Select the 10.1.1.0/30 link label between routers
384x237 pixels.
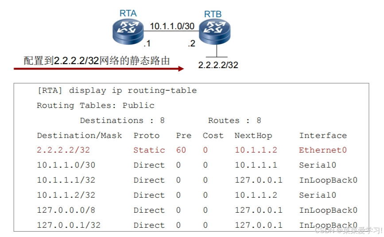pyautogui.click(x=172, y=26)
